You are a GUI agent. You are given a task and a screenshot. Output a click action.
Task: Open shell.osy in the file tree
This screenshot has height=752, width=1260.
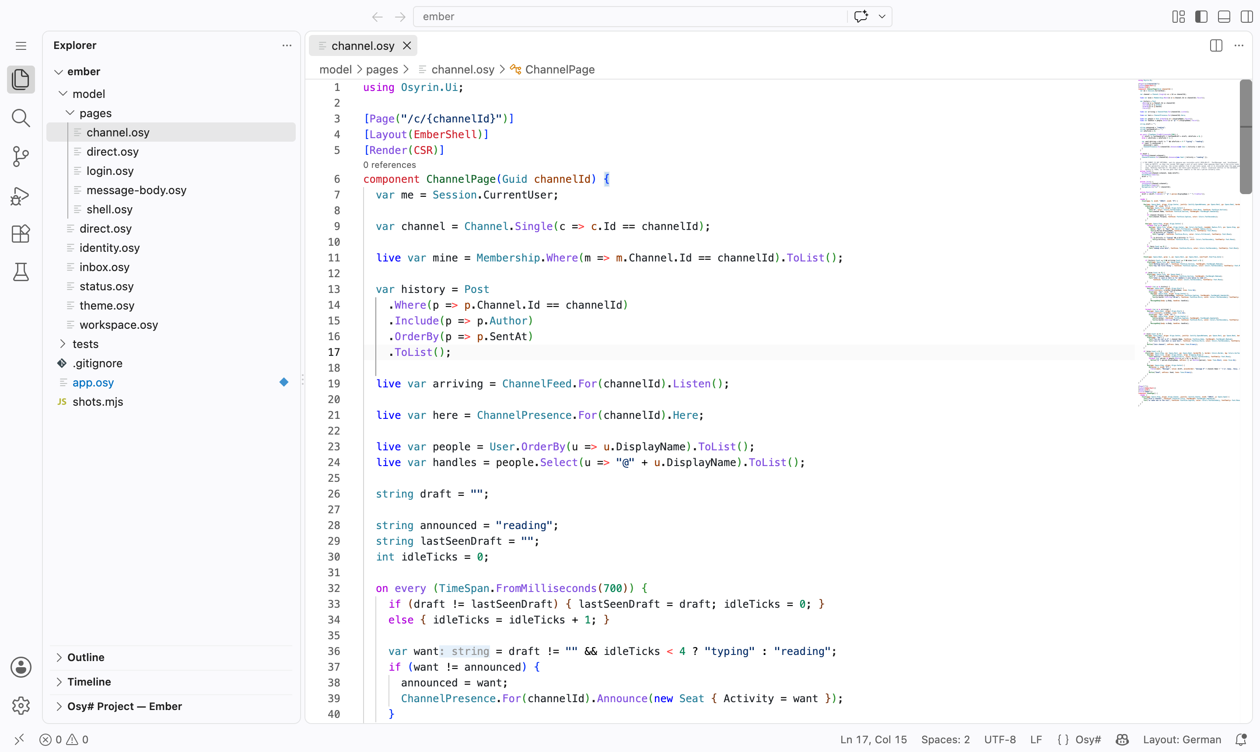tap(171, 209)
